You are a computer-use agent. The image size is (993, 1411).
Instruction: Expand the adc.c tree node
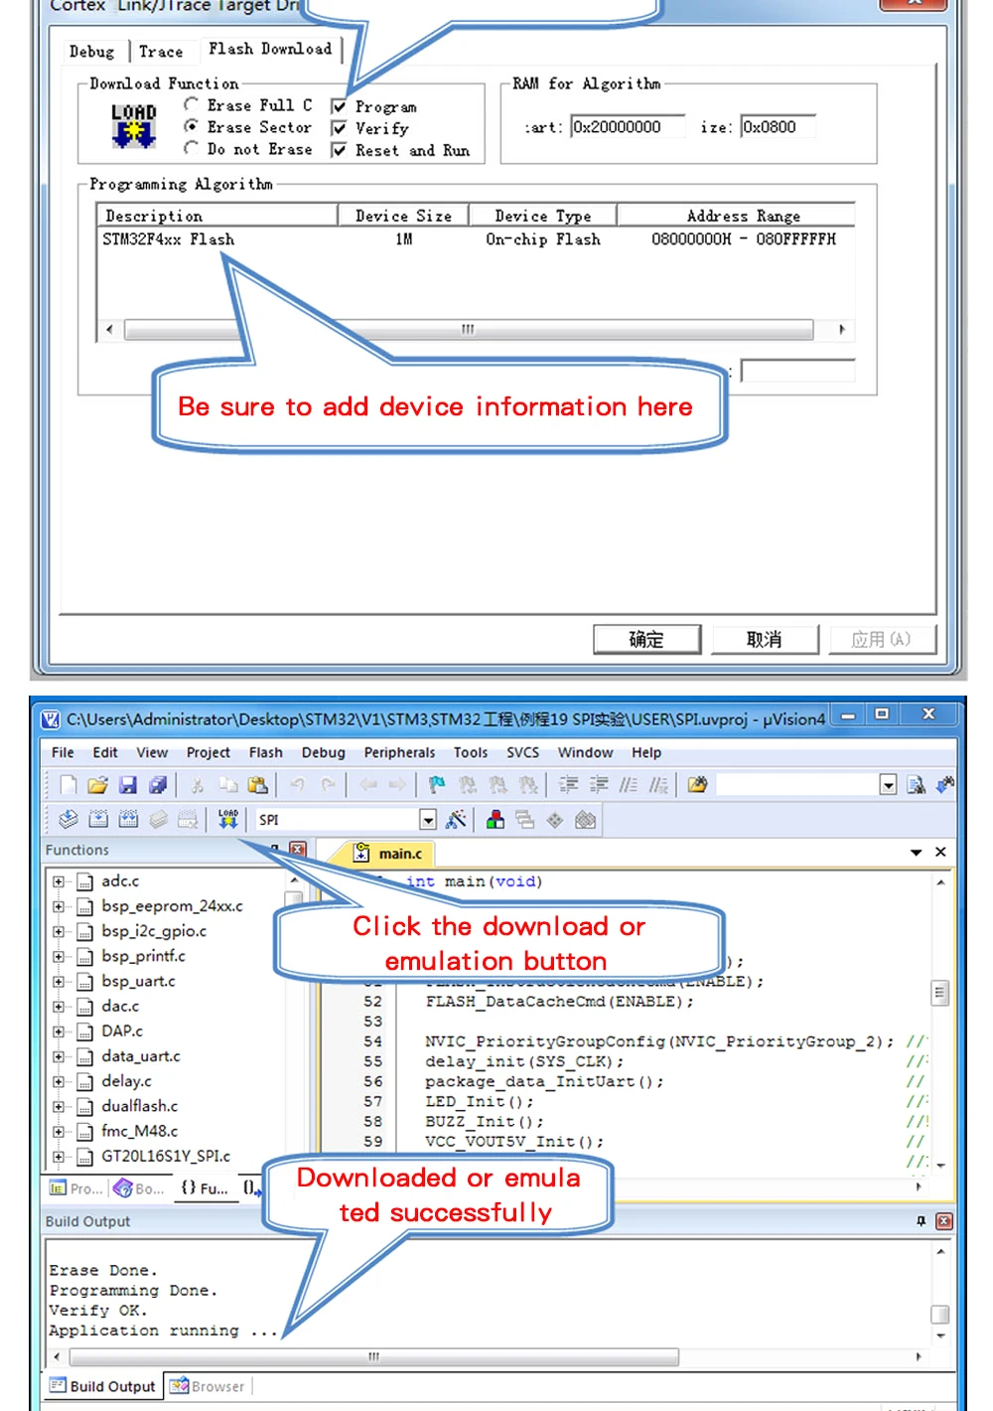59,881
